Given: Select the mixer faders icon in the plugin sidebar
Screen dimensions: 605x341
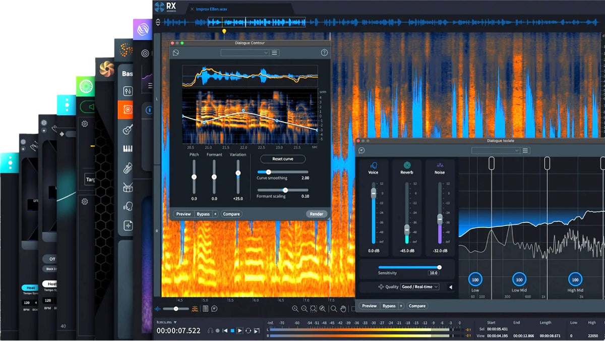Looking at the screenshot, I should (x=128, y=91).
